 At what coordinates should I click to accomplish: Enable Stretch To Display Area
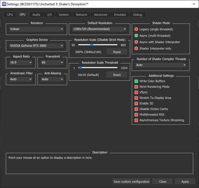tap(153, 98)
